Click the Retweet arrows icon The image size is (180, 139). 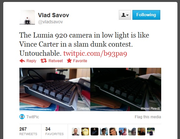point(44,61)
